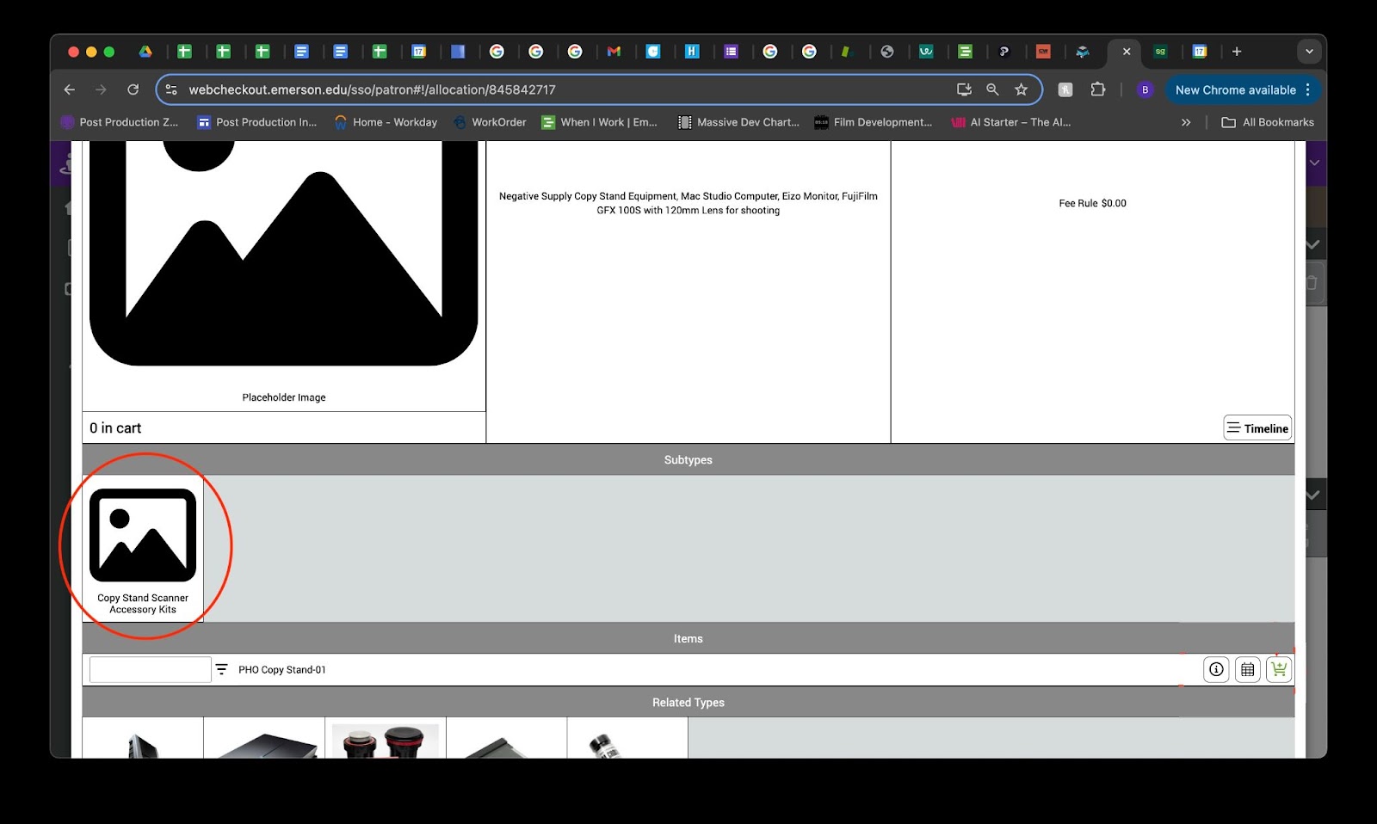The height and width of the screenshot is (824, 1377).
Task: Open related type with red lens caps
Action: 386,740
